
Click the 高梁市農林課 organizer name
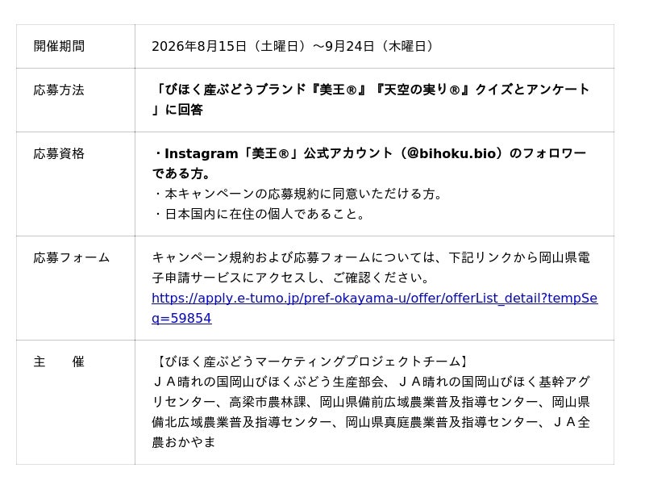tap(268, 402)
